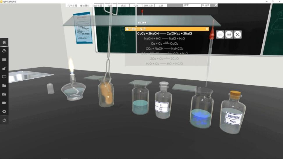Start recording with video camera icon

coord(4,103)
